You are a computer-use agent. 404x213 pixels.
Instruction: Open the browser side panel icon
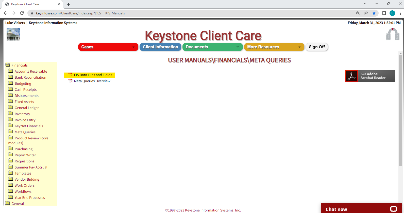click(x=384, y=13)
